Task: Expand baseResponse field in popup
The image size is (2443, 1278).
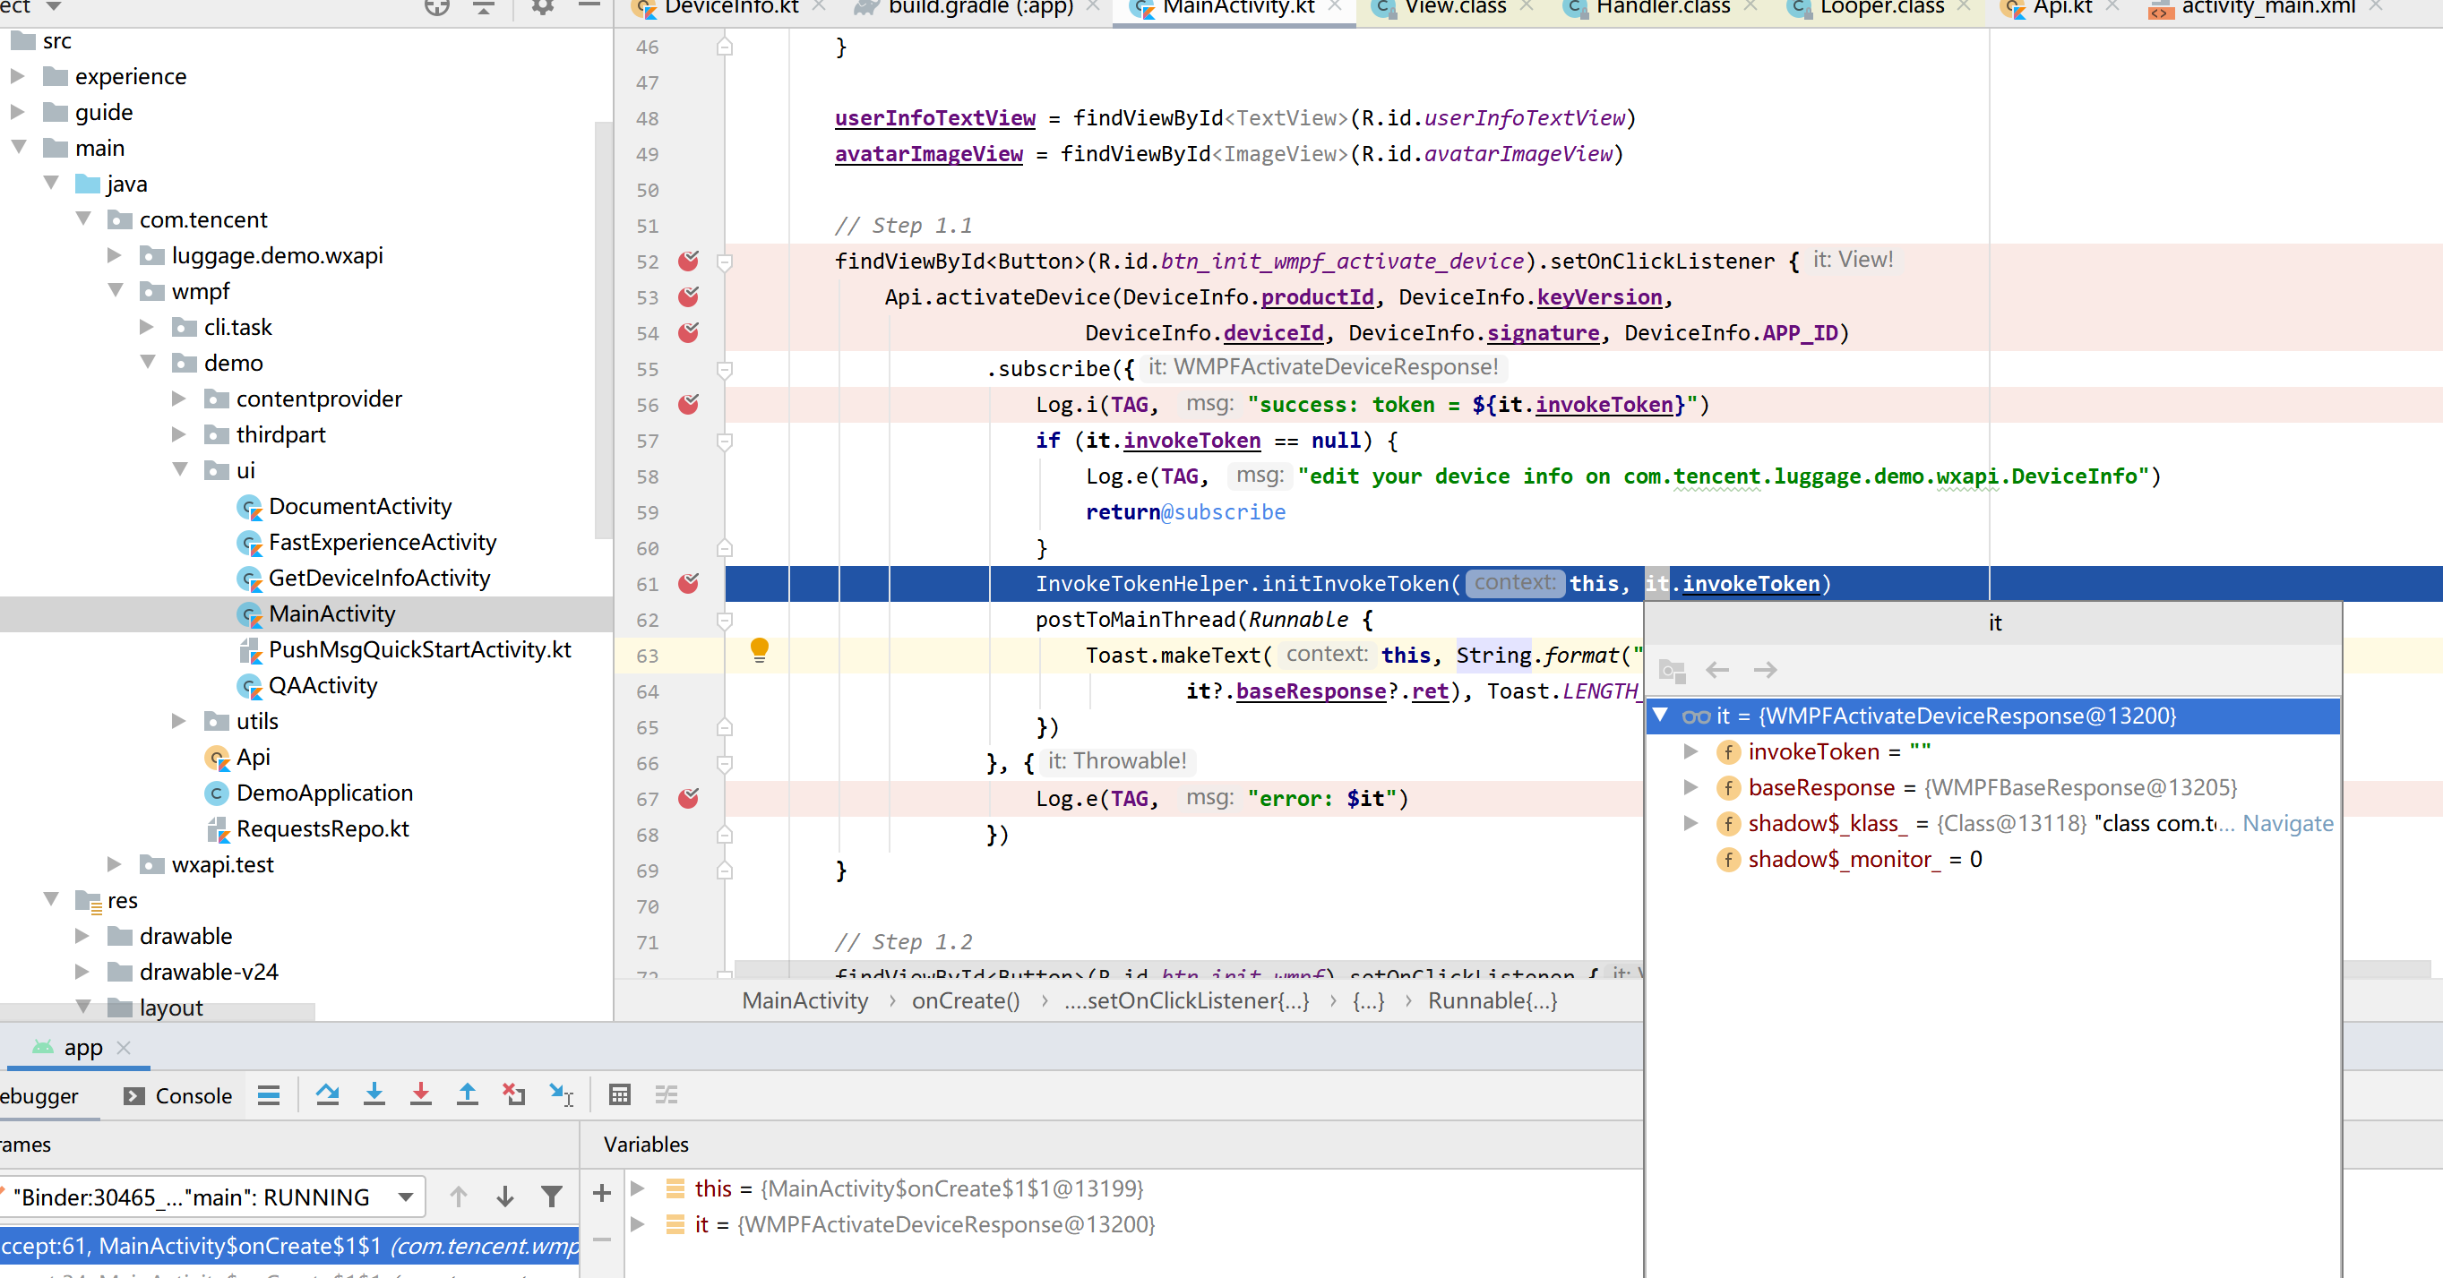Action: pyautogui.click(x=1690, y=787)
